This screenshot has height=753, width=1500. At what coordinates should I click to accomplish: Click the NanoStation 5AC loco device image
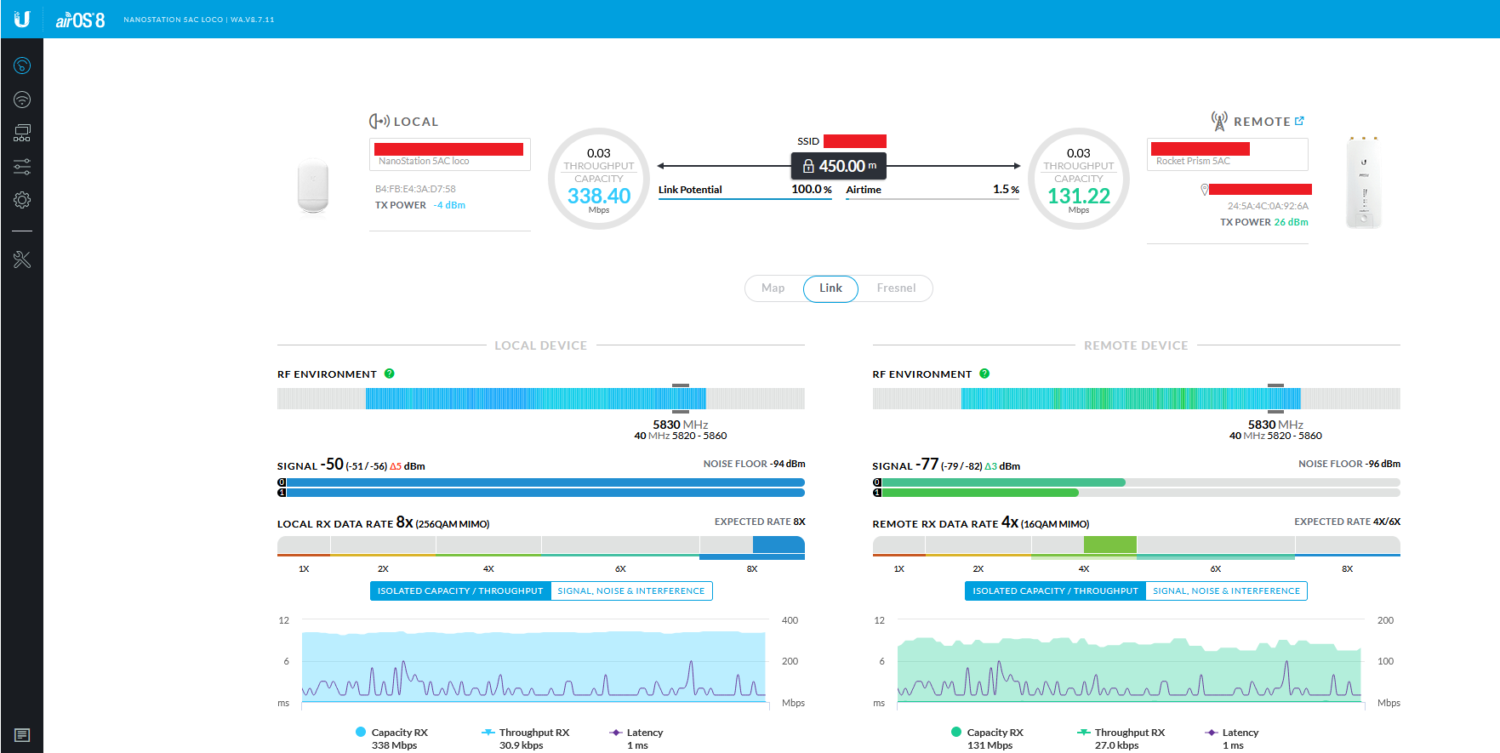pos(313,185)
